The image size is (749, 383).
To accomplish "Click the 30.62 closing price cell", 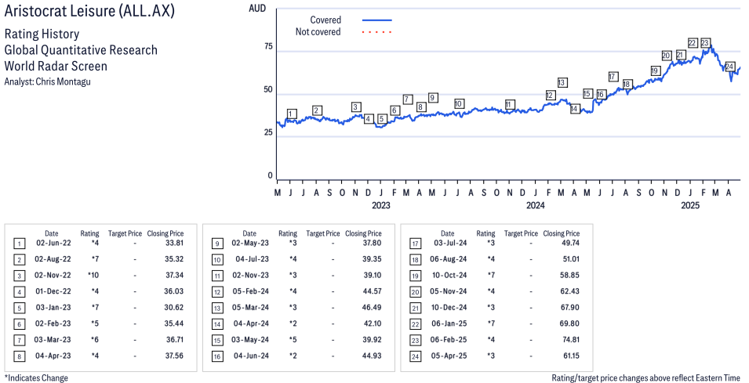I will tap(174, 308).
